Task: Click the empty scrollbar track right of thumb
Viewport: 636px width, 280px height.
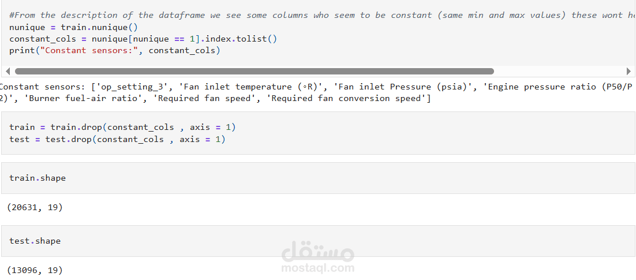Action: pyautogui.click(x=560, y=72)
